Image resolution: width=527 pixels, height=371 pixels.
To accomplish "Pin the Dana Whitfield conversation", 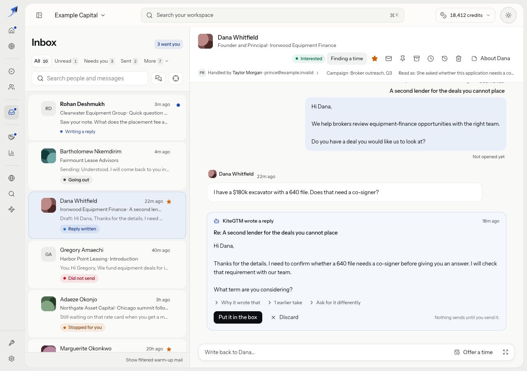I will (x=402, y=59).
